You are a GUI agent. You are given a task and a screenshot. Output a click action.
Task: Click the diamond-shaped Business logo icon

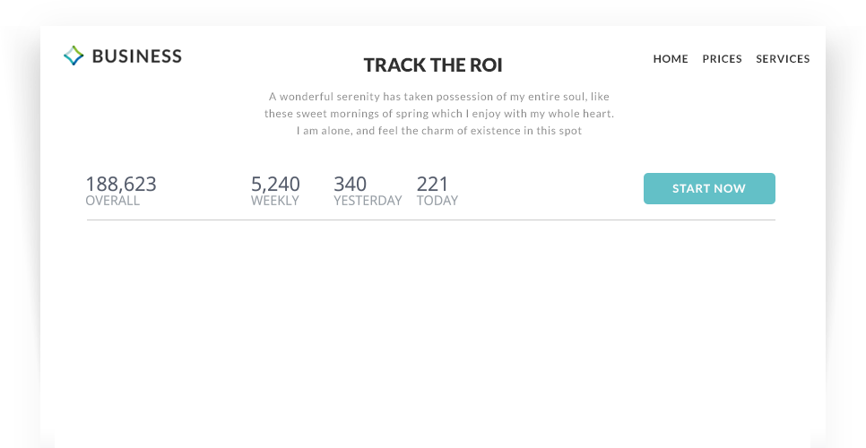point(74,56)
